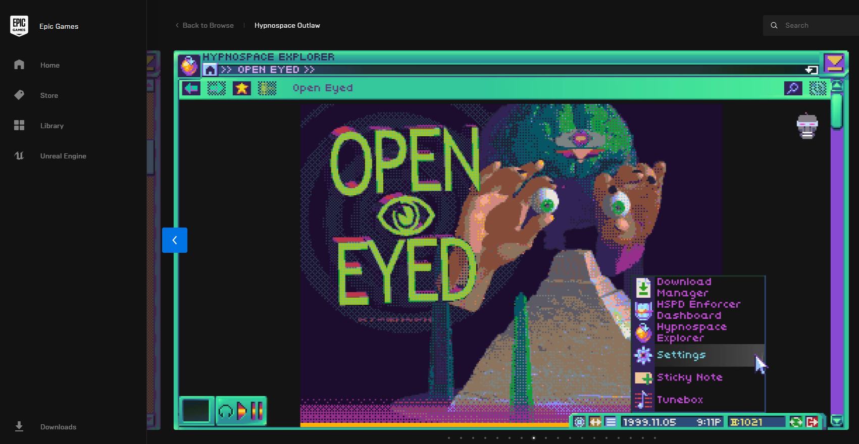
Task: Click the Tunebox music note icon
Action: pos(643,400)
